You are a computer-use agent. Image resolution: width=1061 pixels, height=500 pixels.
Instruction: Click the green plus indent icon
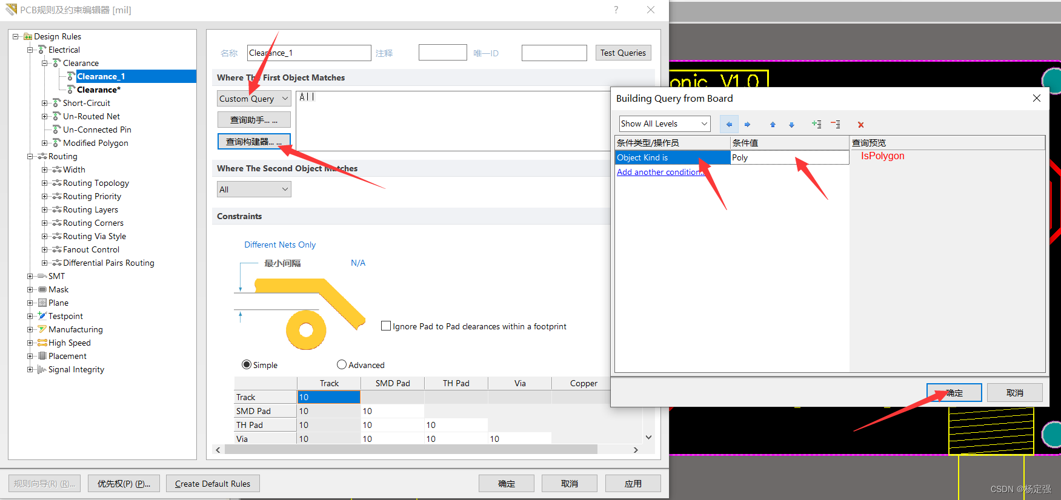pyautogui.click(x=816, y=124)
